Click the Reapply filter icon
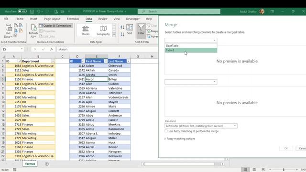The height and width of the screenshot is (172, 306). click(152, 31)
